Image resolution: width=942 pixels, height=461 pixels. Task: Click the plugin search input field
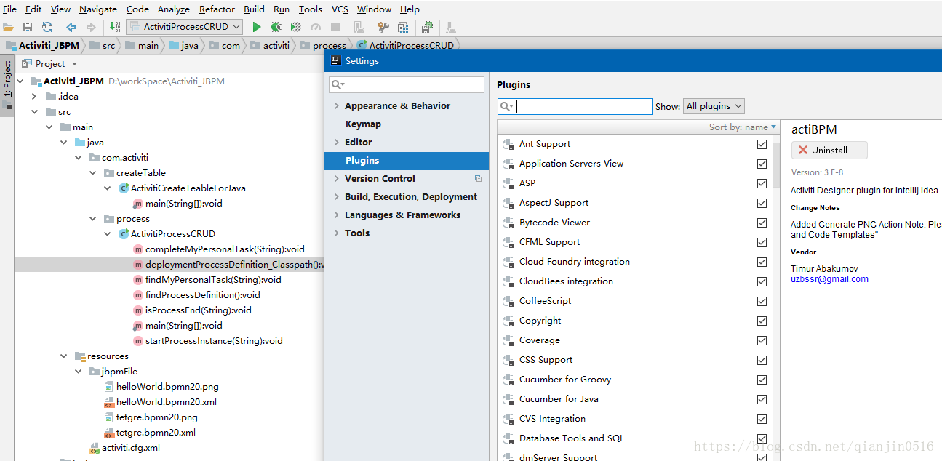575,106
